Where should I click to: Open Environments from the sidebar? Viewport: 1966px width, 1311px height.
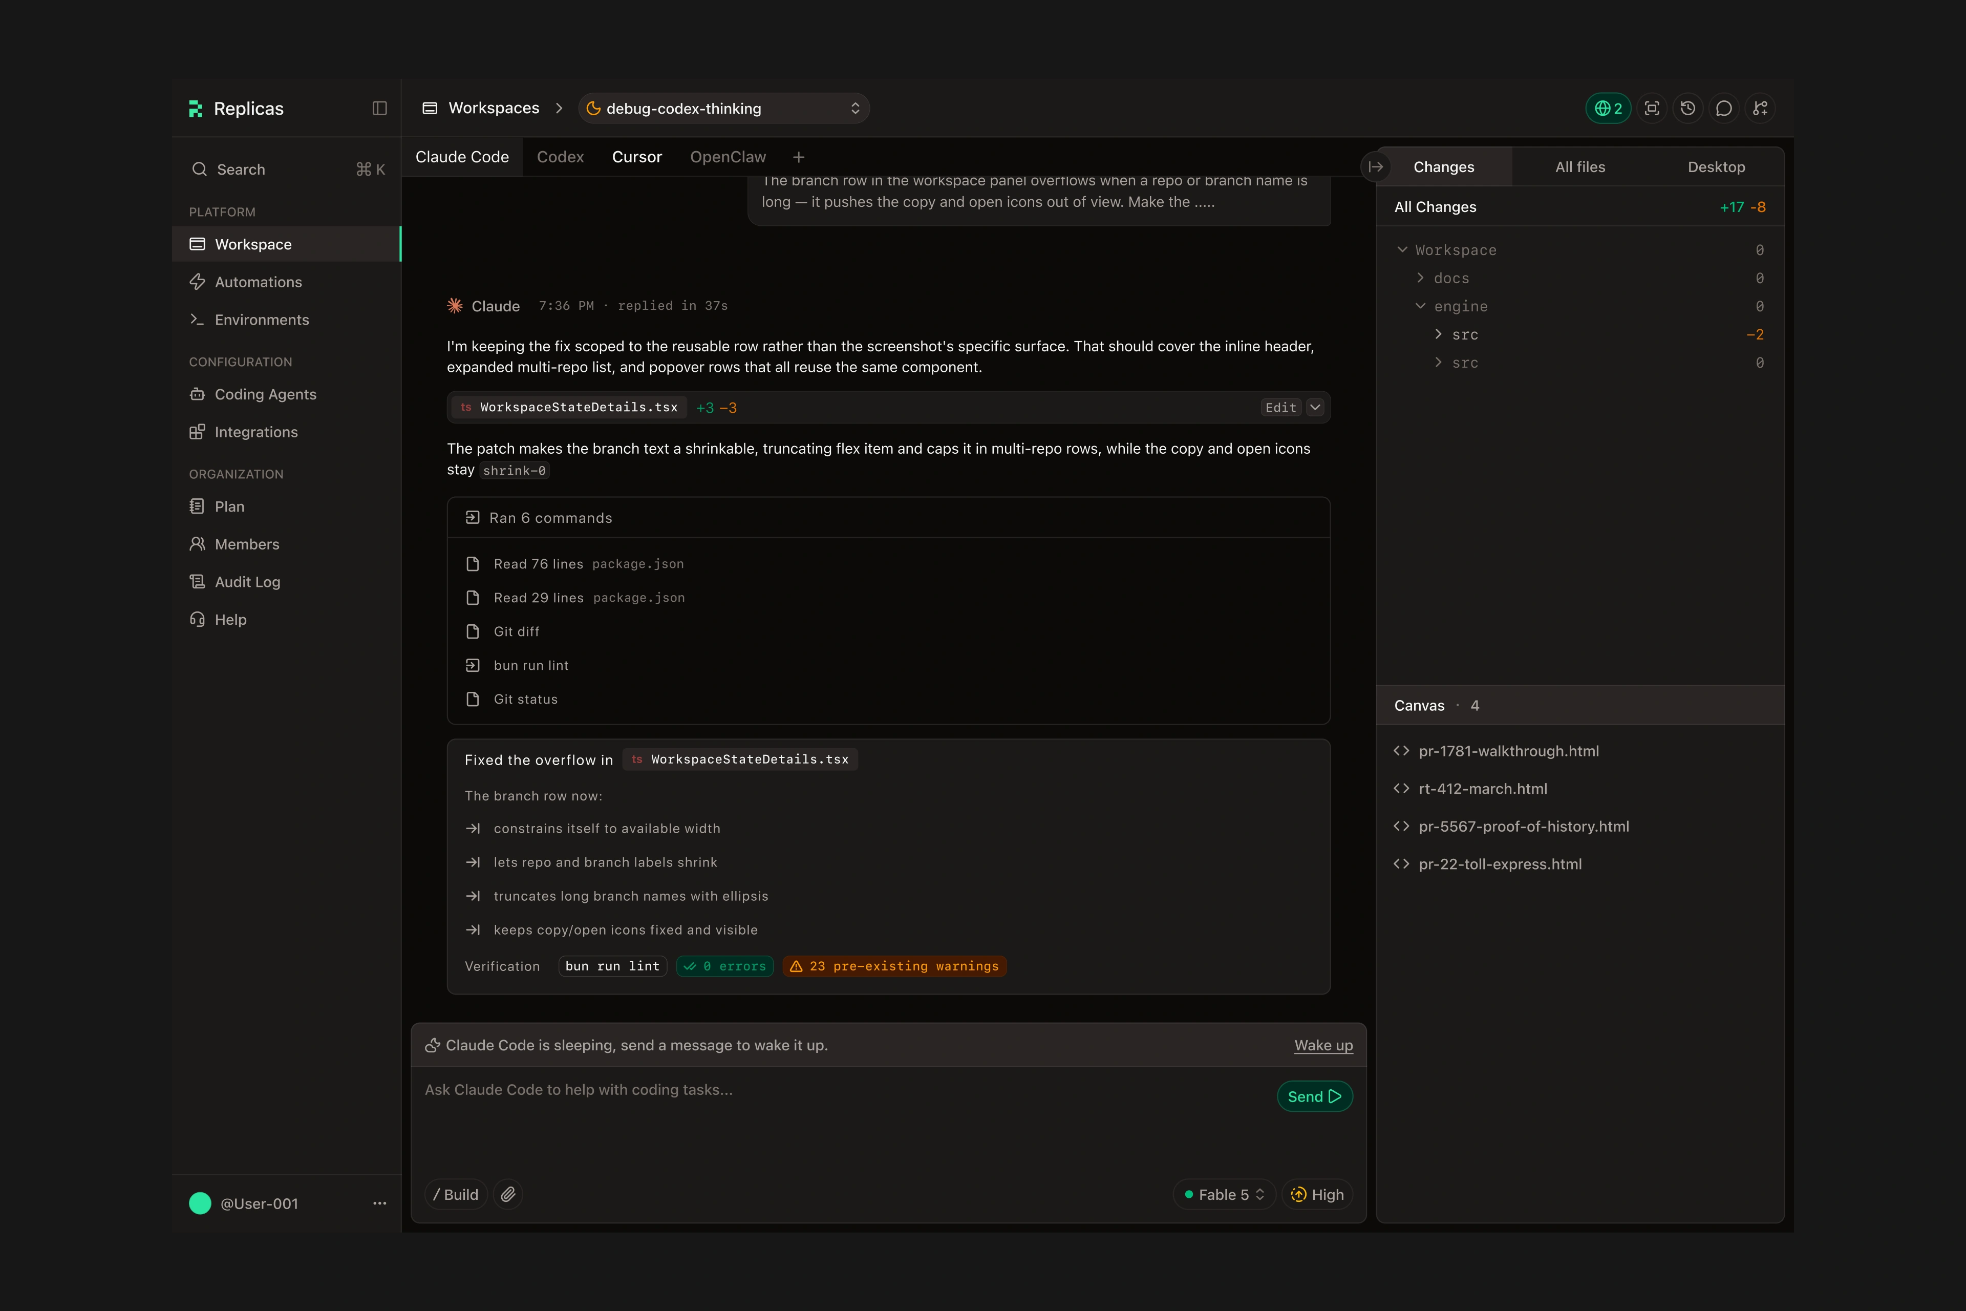[x=286, y=320]
